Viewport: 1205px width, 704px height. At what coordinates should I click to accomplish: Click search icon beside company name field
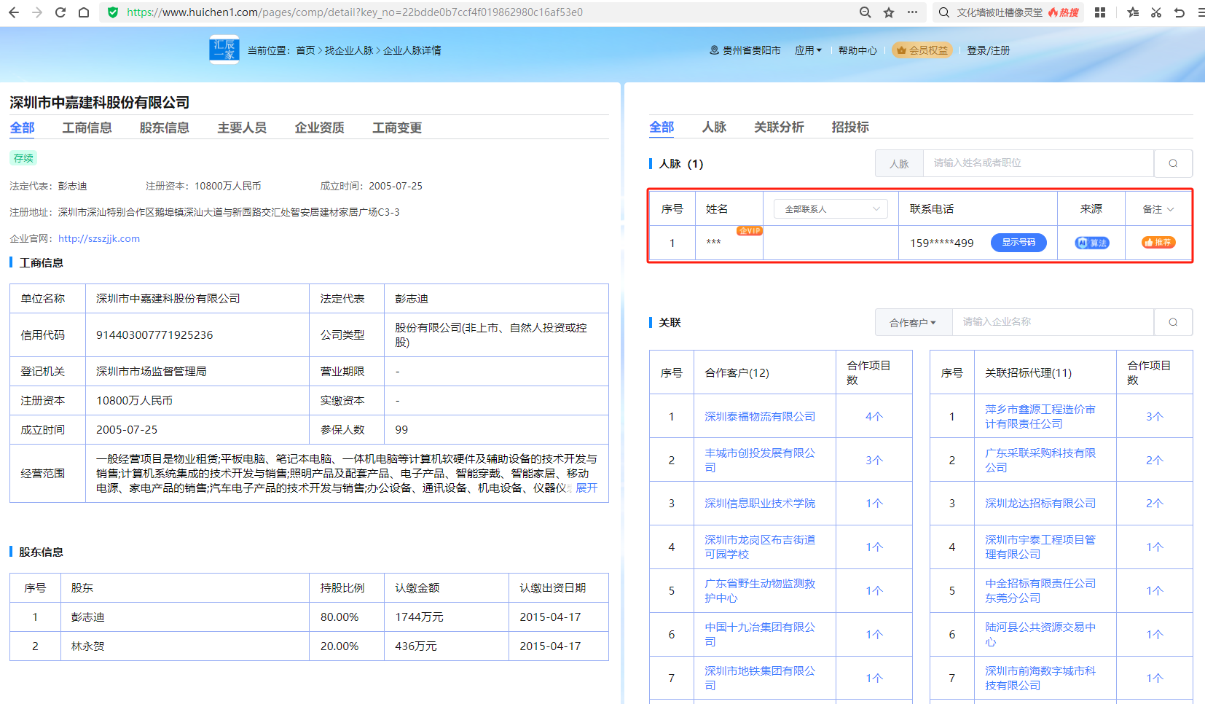click(1173, 322)
